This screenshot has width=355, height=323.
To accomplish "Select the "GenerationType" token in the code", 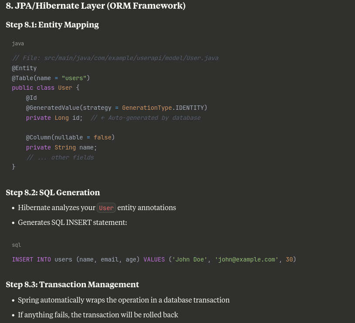I will point(147,108).
